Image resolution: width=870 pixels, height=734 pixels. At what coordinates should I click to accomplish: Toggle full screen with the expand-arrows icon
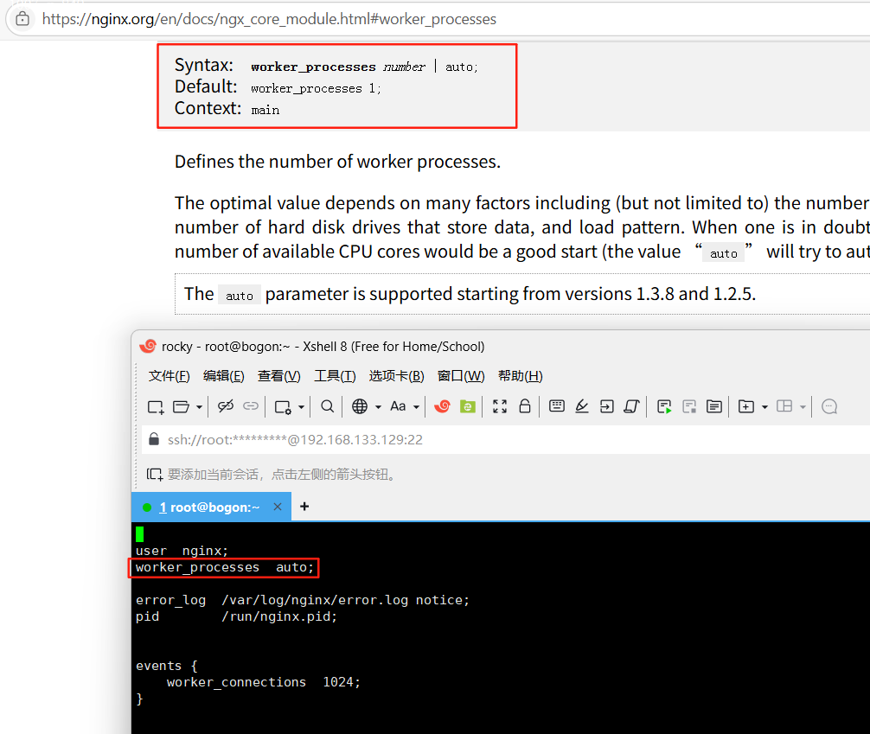(x=500, y=406)
